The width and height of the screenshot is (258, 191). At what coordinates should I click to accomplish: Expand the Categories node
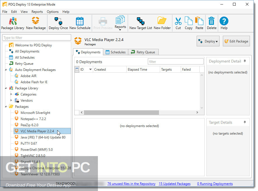(x=11, y=94)
